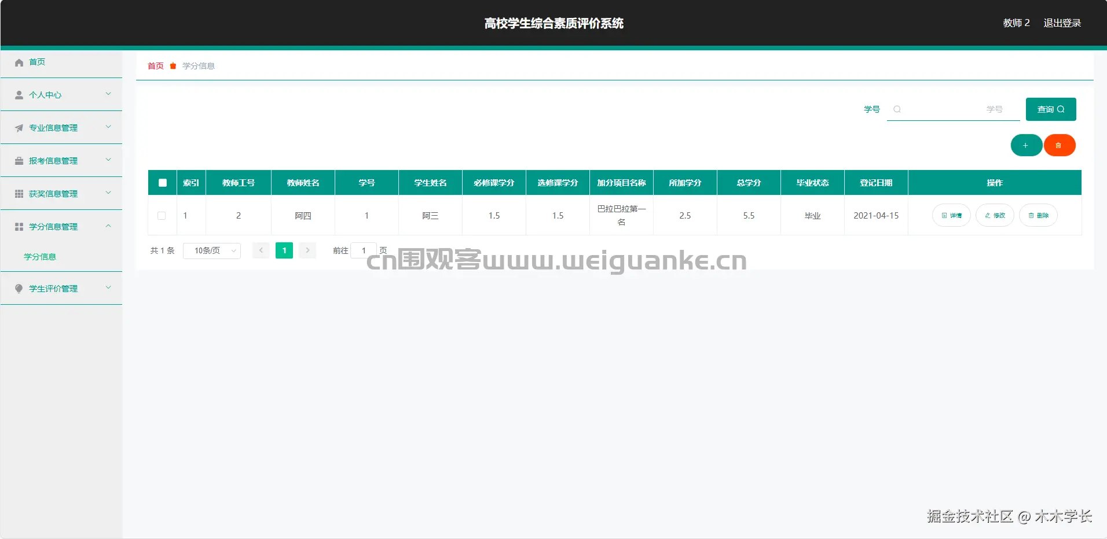Expand the 专业信息管理 menu chevron

click(108, 127)
